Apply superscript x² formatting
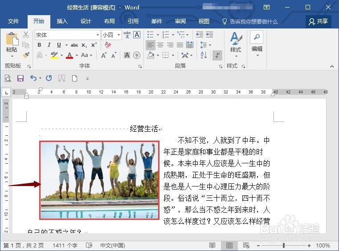 tap(94, 45)
